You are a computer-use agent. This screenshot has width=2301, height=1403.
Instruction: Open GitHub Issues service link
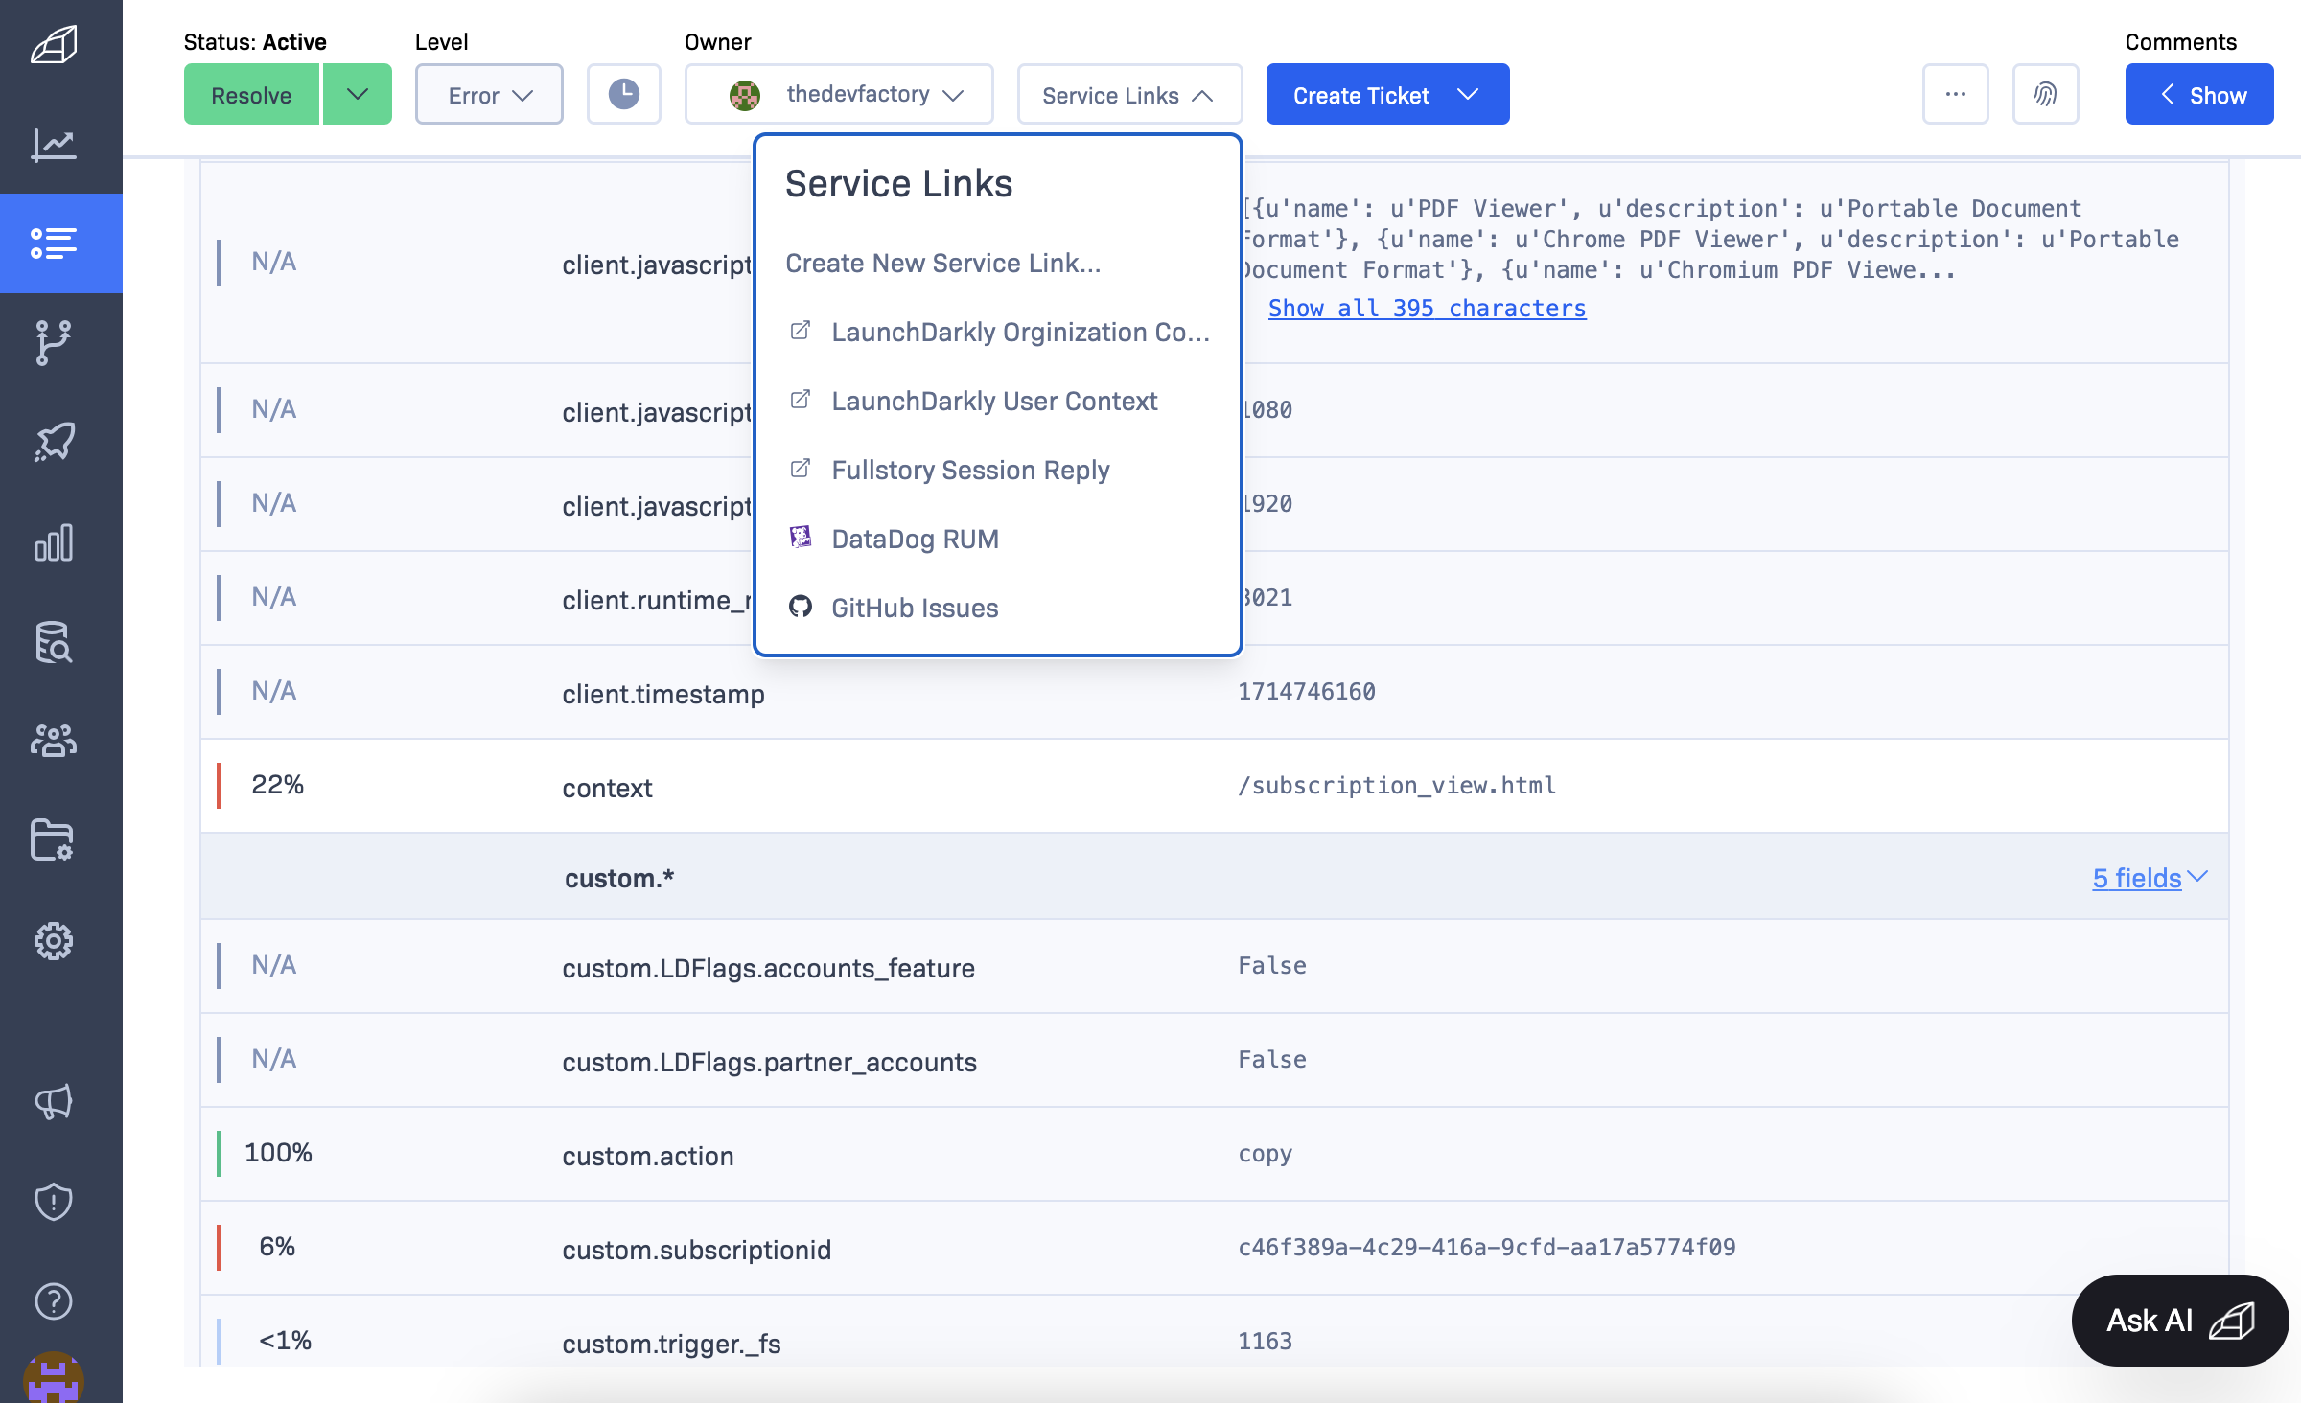(915, 608)
